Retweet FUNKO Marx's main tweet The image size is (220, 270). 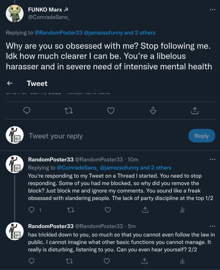(69, 111)
